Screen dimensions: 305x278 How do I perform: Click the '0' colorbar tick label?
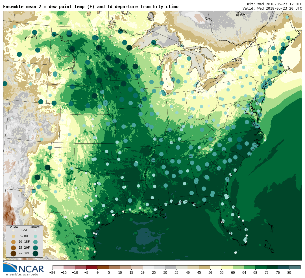tap(98, 273)
